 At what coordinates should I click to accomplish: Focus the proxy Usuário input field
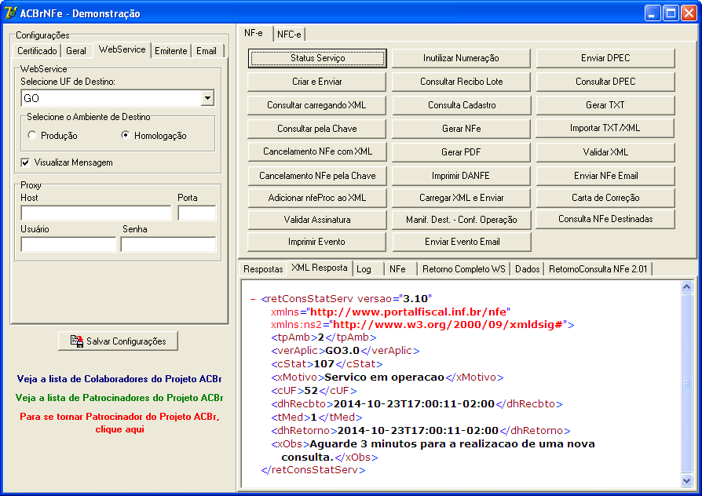pyautogui.click(x=68, y=244)
